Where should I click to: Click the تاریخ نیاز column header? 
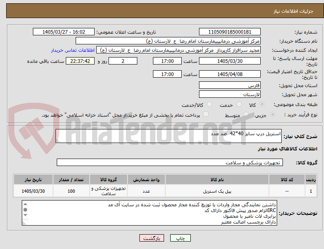pyautogui.click(x=33, y=180)
